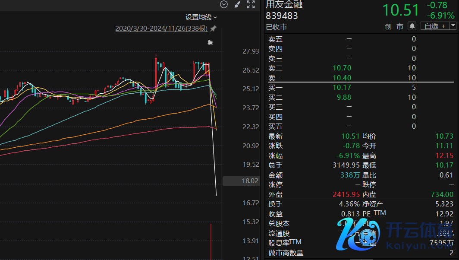Click the small bug-shaped marker on chart

pyautogui.click(x=210, y=42)
